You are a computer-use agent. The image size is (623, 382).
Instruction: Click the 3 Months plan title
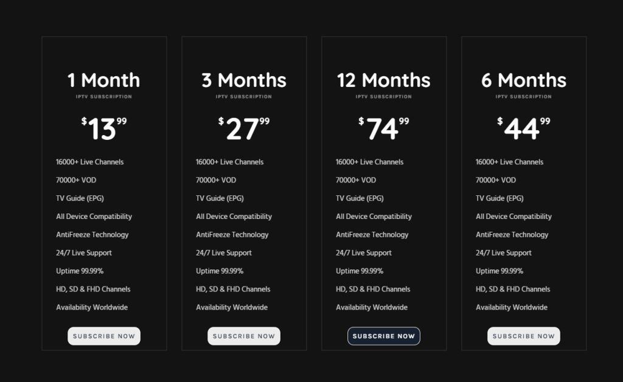244,80
